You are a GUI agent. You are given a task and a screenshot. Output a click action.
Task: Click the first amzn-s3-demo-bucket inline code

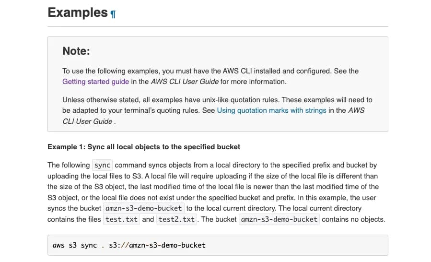[x=144, y=208]
